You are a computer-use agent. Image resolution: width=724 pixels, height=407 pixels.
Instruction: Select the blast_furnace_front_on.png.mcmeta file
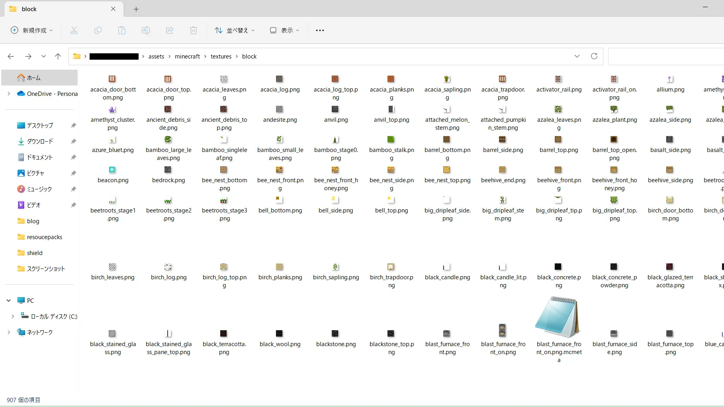(x=559, y=326)
